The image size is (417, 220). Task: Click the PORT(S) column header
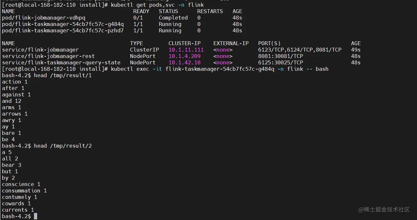[269, 43]
